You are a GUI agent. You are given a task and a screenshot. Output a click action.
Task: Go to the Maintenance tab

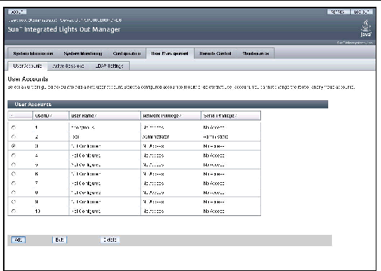[x=256, y=53]
